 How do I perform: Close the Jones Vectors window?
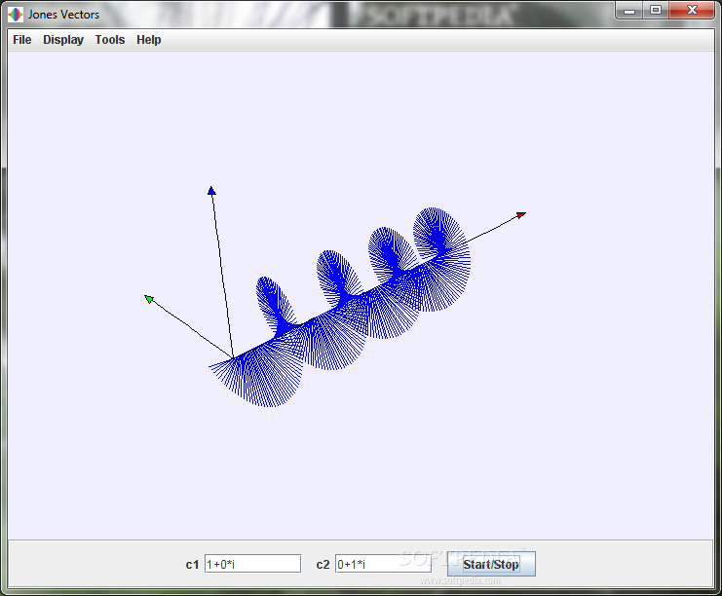point(692,10)
